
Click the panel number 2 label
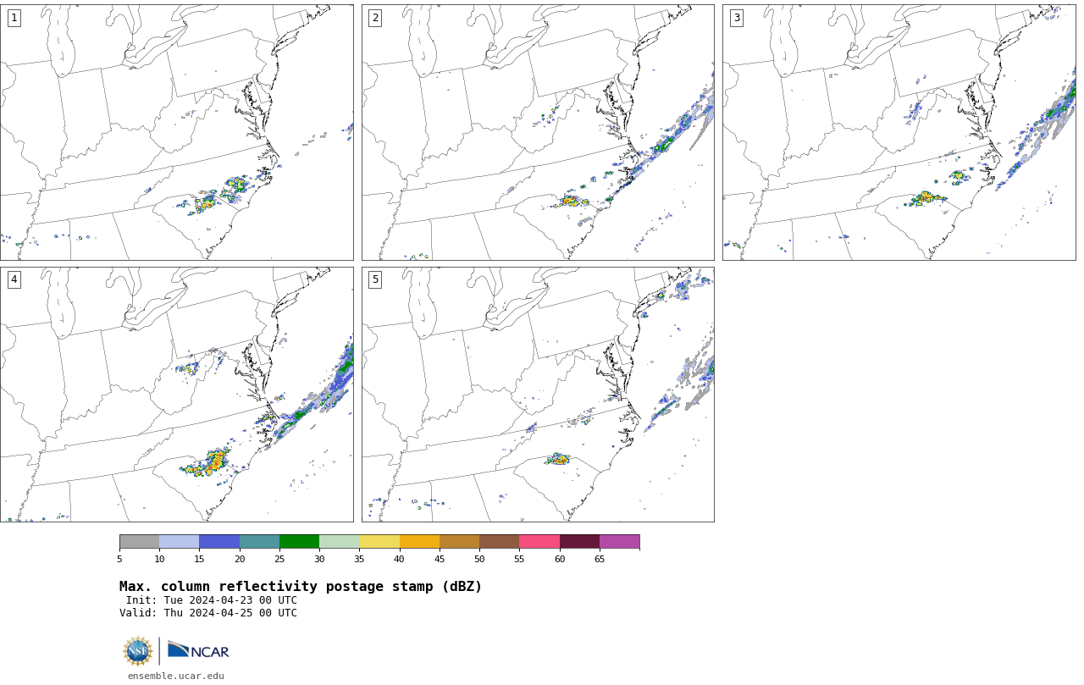click(375, 18)
